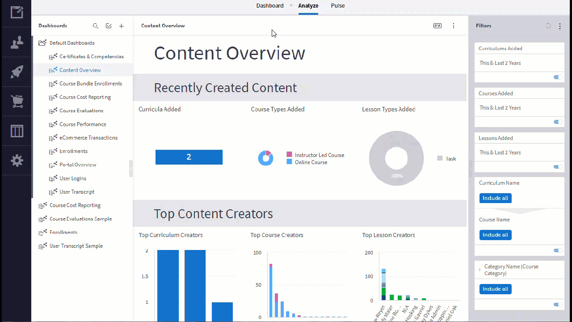
Task: Expand the Category Name filter chevron
Action: (479, 270)
